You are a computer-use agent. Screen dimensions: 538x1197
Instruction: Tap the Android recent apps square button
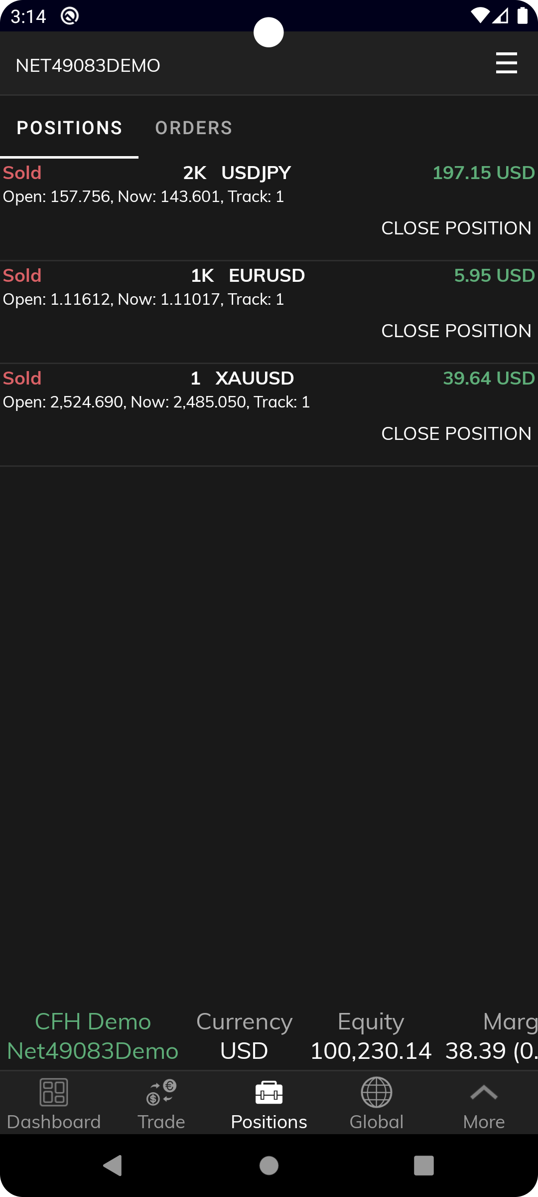(424, 1166)
